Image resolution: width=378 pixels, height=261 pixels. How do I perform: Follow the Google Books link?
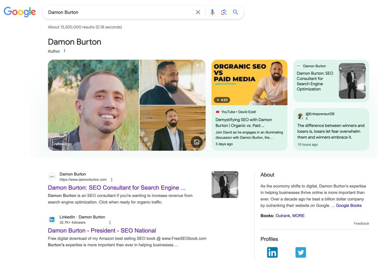(348, 205)
